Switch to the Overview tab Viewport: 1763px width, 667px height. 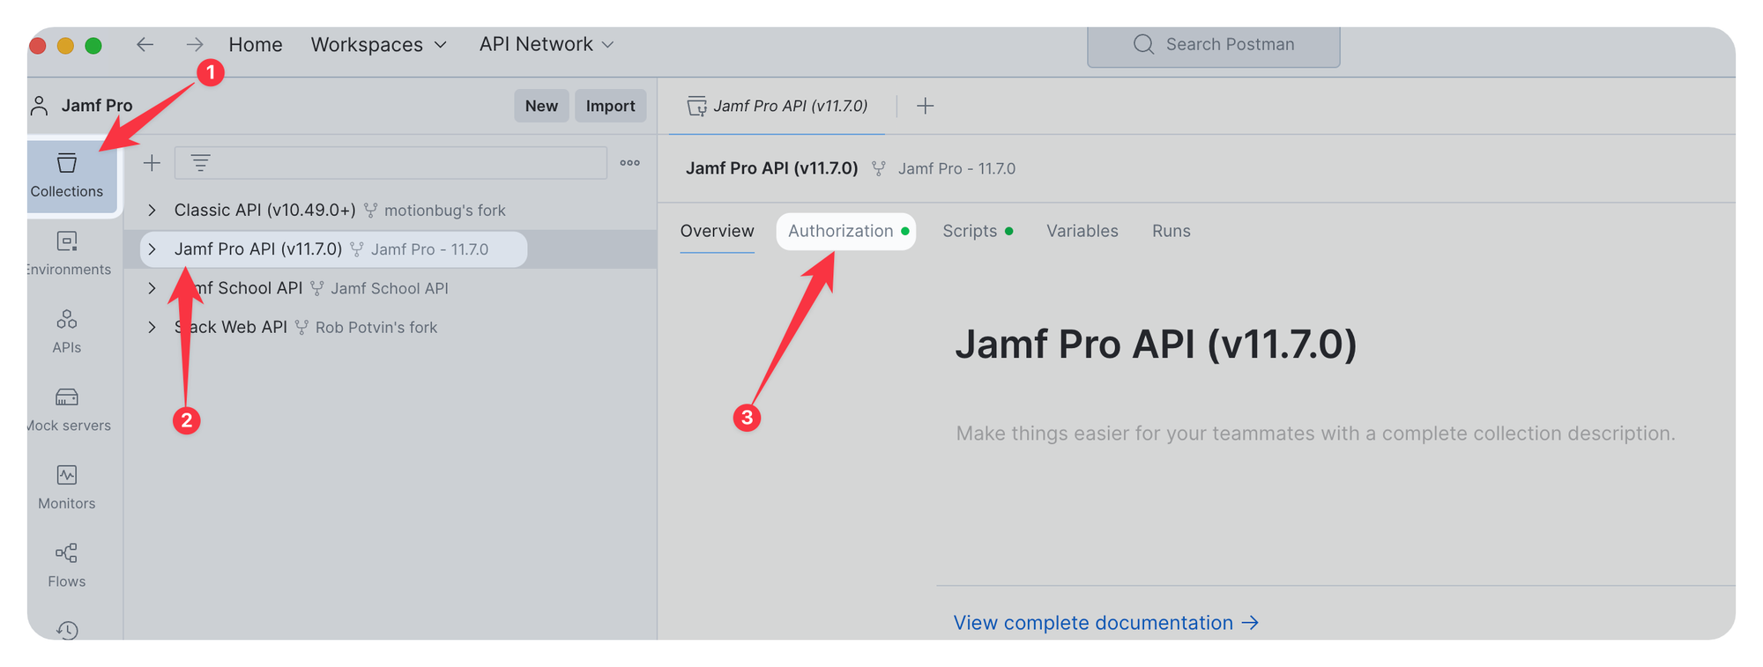click(x=717, y=231)
